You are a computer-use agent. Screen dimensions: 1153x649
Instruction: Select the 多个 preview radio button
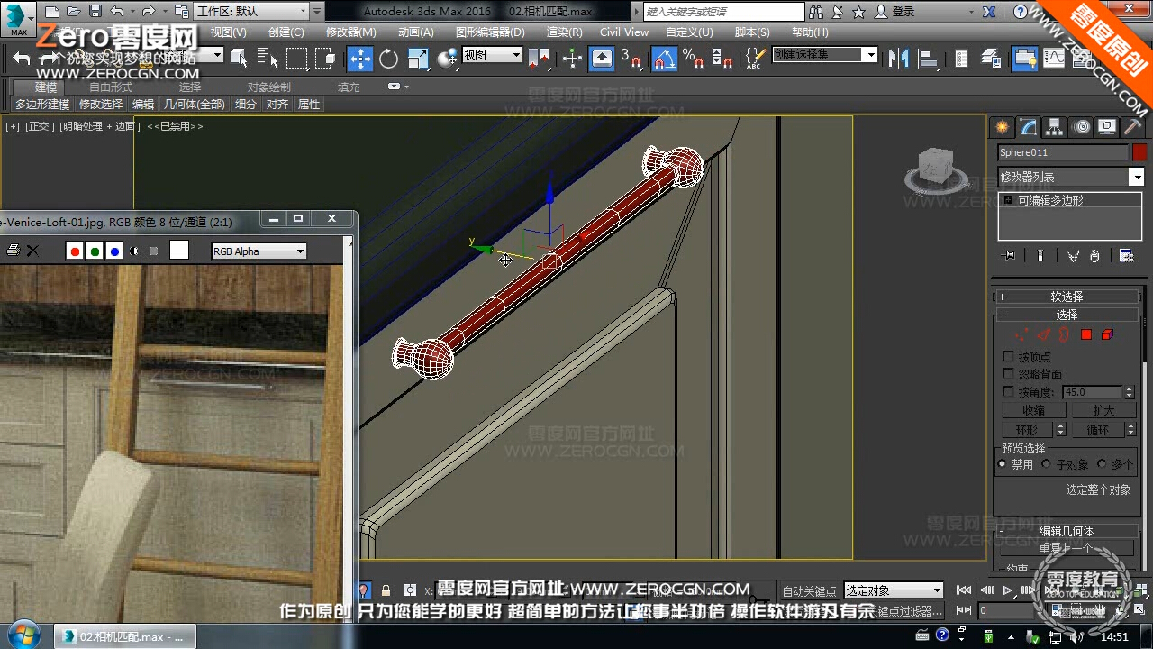click(x=1102, y=464)
